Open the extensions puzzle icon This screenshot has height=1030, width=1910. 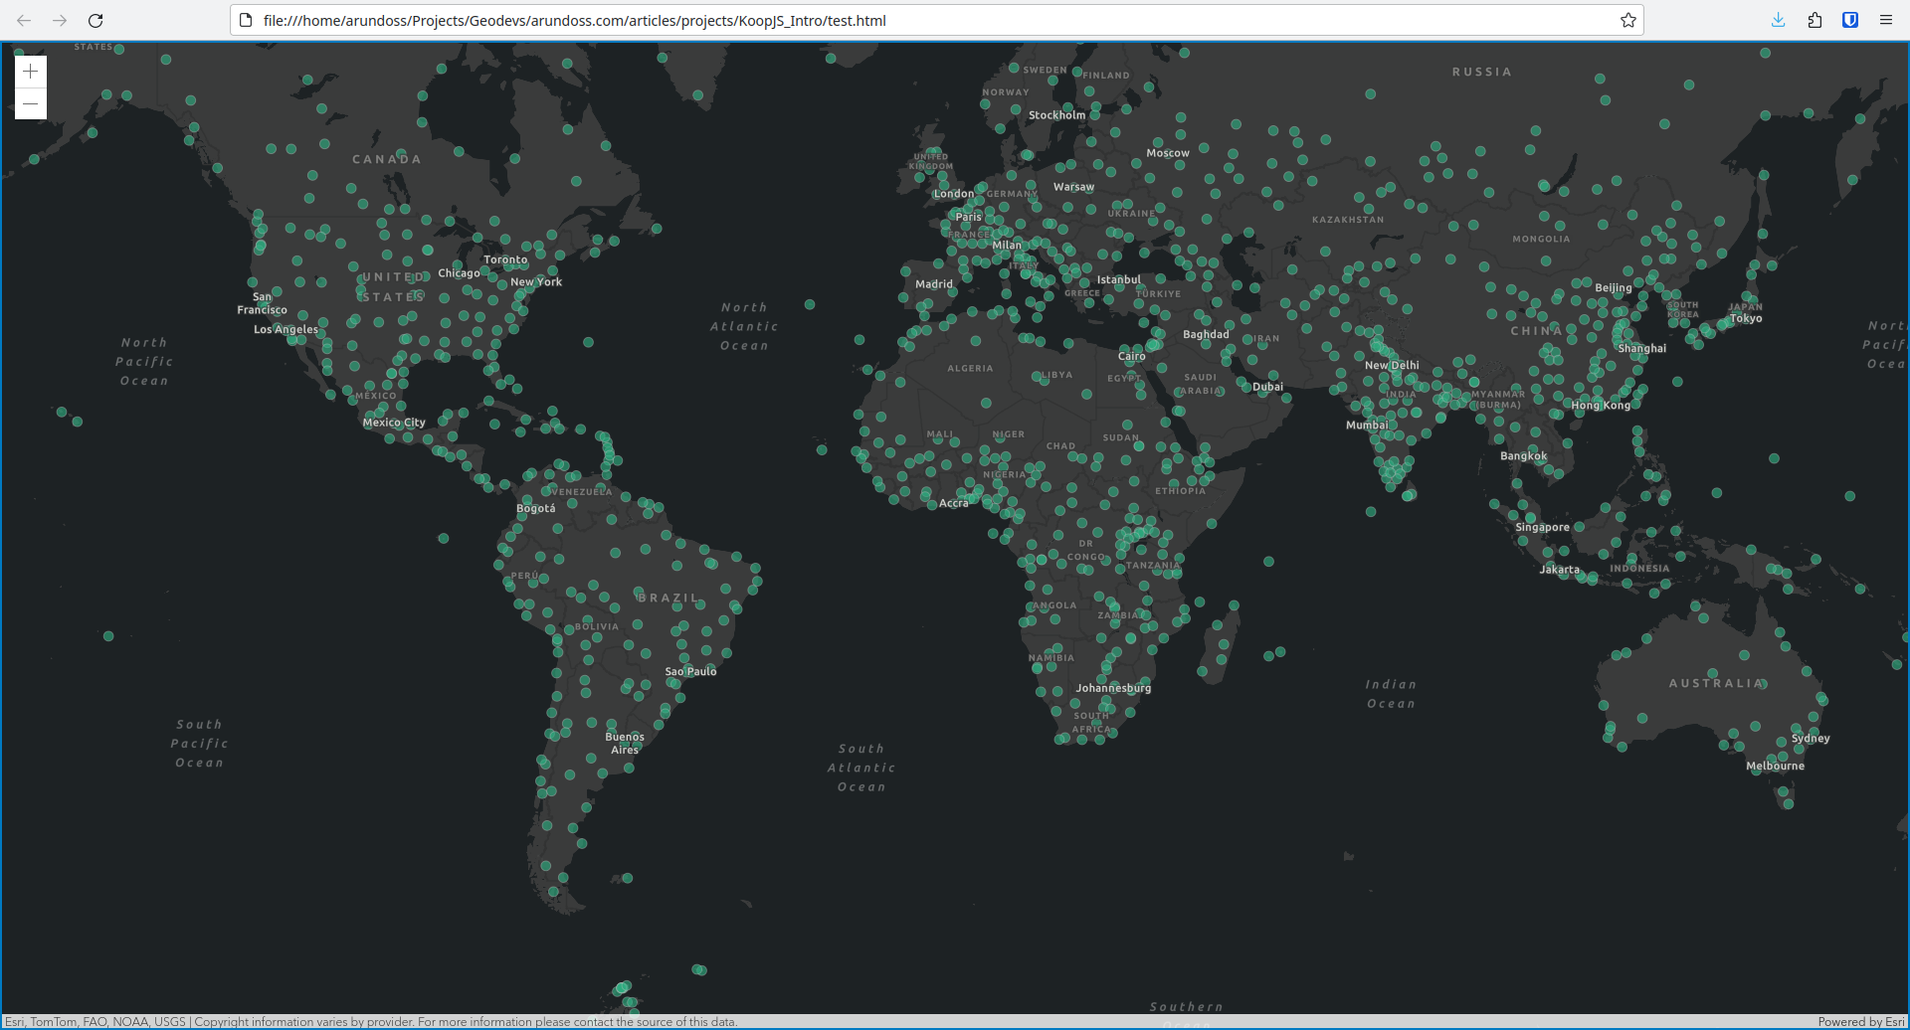tap(1814, 20)
